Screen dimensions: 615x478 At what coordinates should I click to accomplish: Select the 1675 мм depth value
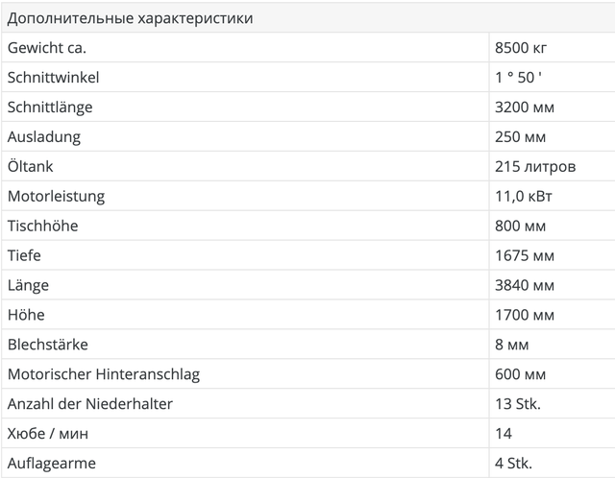tap(524, 255)
